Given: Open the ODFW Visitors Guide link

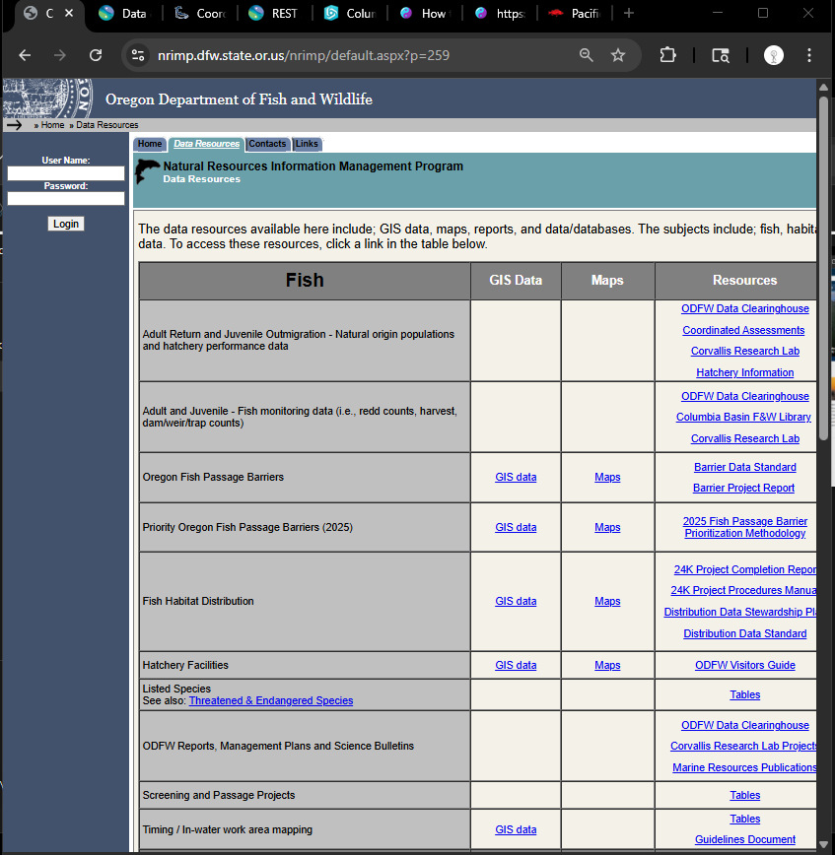Looking at the screenshot, I should click(745, 665).
